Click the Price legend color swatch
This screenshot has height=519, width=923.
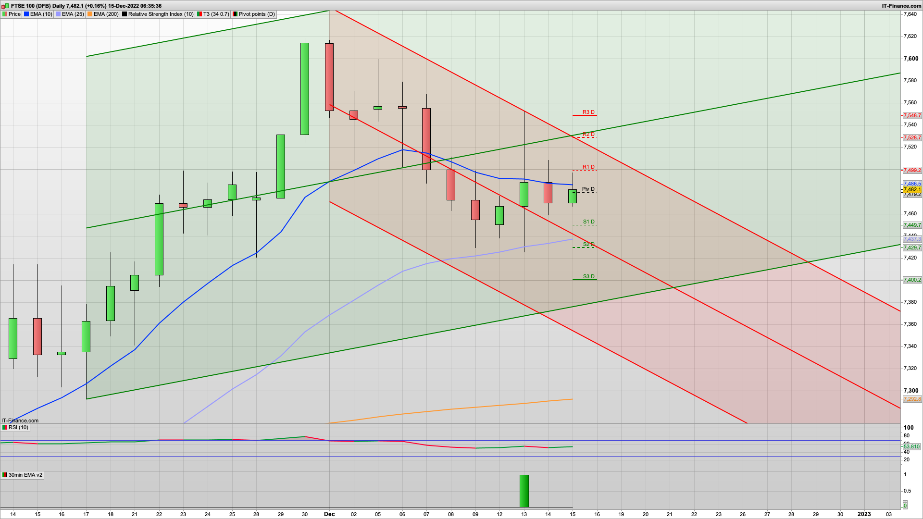point(4,14)
